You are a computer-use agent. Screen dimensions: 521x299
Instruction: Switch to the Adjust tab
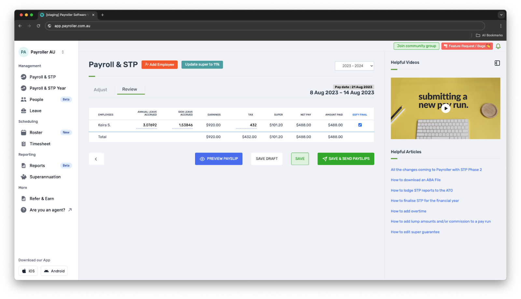tap(100, 89)
